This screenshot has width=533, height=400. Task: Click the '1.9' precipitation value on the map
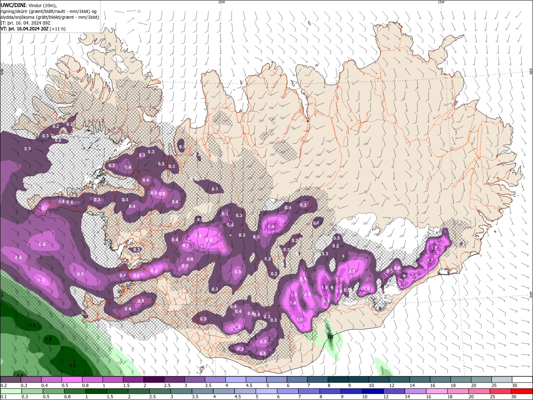click(x=324, y=287)
